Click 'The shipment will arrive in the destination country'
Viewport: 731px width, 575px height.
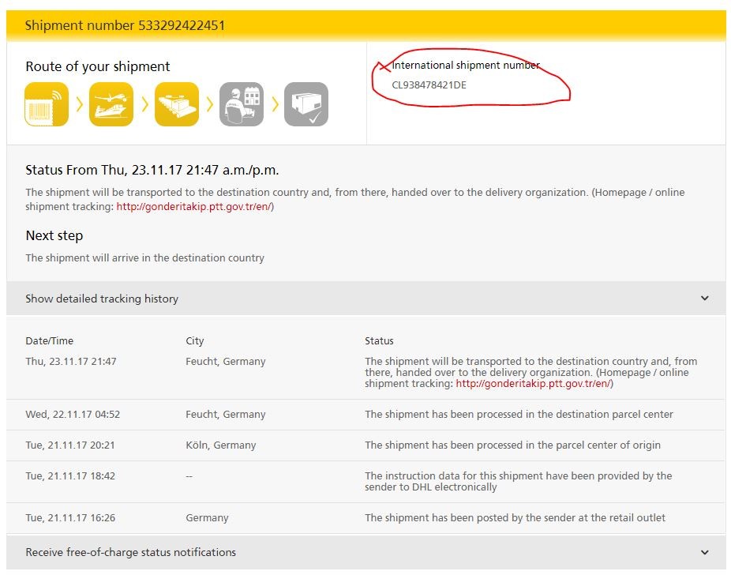(x=144, y=258)
